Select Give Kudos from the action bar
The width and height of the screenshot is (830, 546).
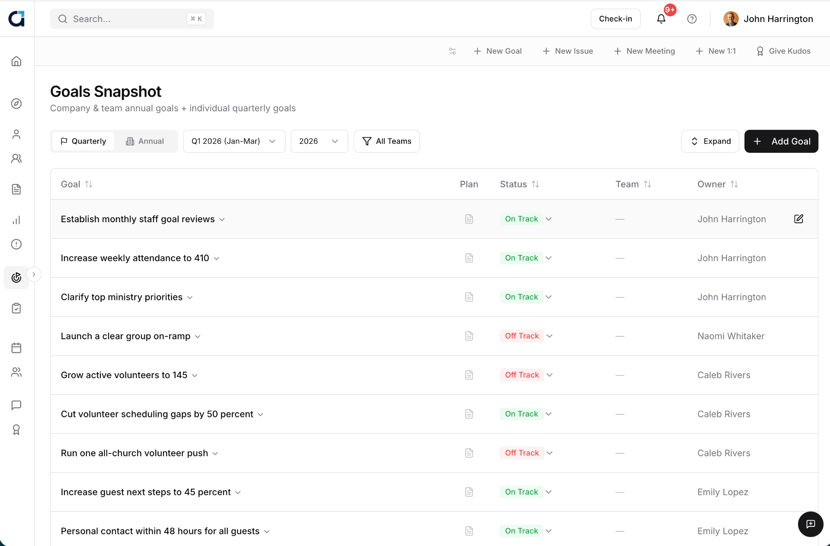click(x=783, y=51)
